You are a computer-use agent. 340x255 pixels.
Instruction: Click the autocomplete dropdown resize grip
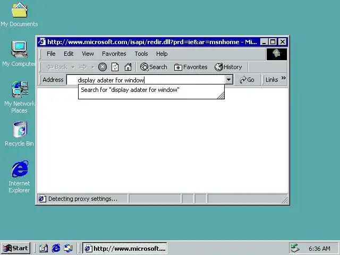221,96
